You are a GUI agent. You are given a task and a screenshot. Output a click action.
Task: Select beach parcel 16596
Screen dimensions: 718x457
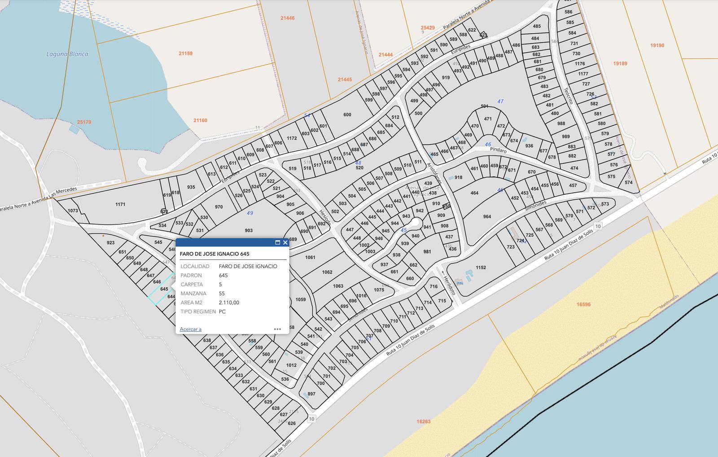[583, 304]
